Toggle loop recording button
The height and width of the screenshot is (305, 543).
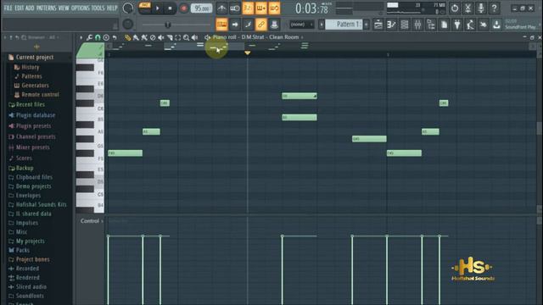click(x=274, y=8)
